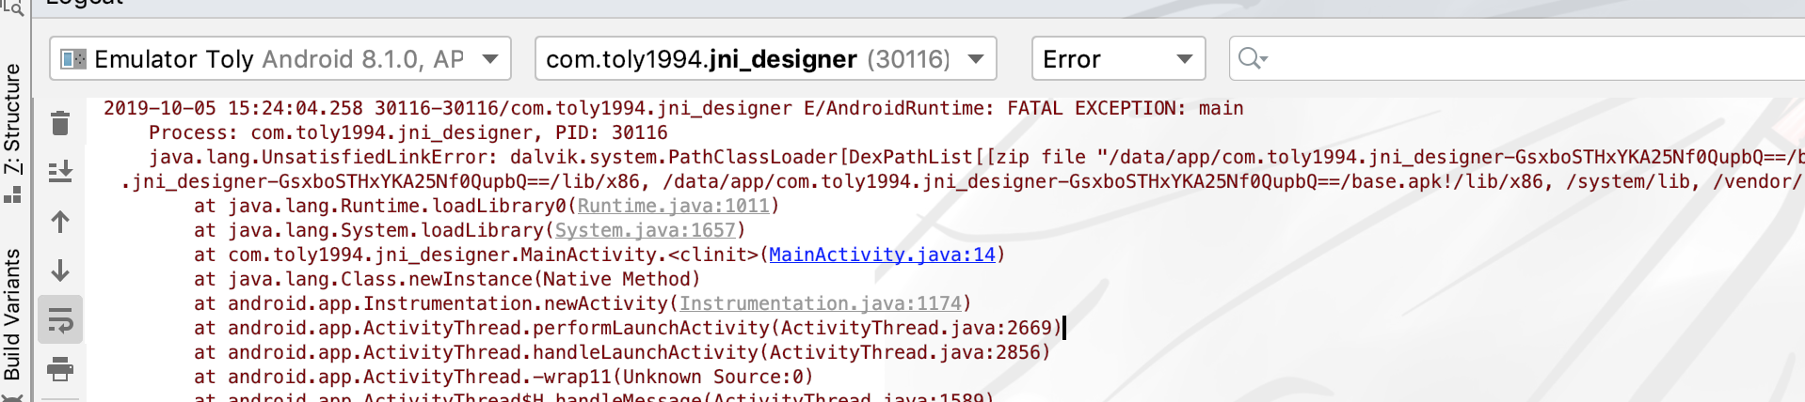The width and height of the screenshot is (1805, 402).
Task: Click the handleLaunchActivity stack line
Action: (x=622, y=352)
